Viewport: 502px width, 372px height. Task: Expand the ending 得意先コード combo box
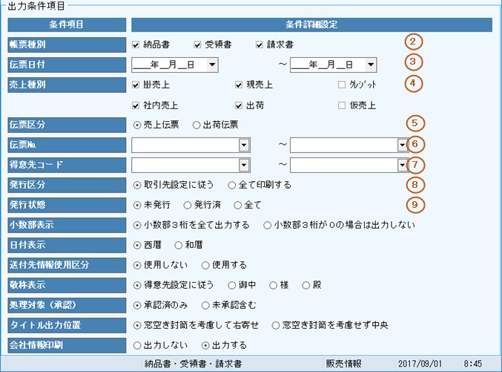pos(402,165)
